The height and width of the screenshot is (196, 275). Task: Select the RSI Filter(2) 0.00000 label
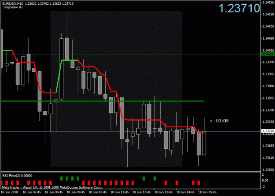[17, 176]
